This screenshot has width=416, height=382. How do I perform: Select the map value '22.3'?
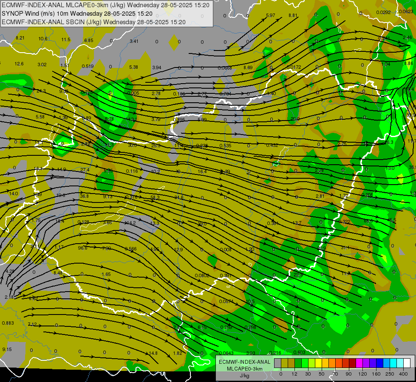(x=298, y=275)
